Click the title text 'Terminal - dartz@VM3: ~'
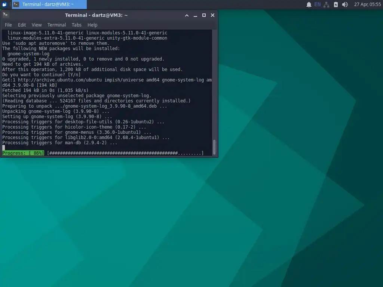The height and width of the screenshot is (287, 383). point(96,15)
